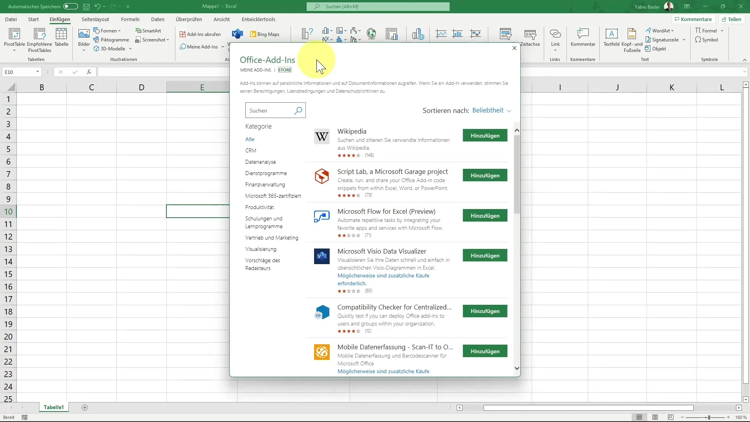This screenshot has width=750, height=422.
Task: Add Microsoft Visio Data Visualizer
Action: [x=485, y=256]
